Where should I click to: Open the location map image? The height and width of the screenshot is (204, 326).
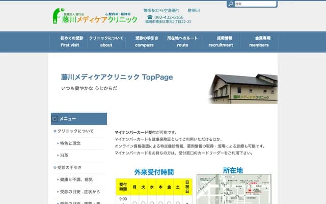[234, 189]
